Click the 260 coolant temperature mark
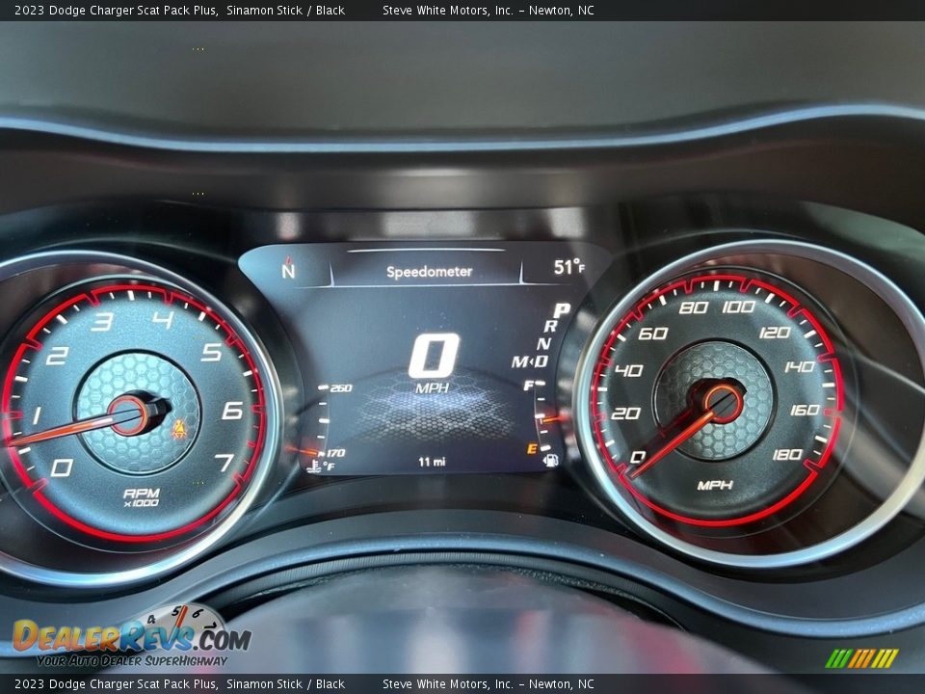This screenshot has height=694, width=925. point(340,388)
